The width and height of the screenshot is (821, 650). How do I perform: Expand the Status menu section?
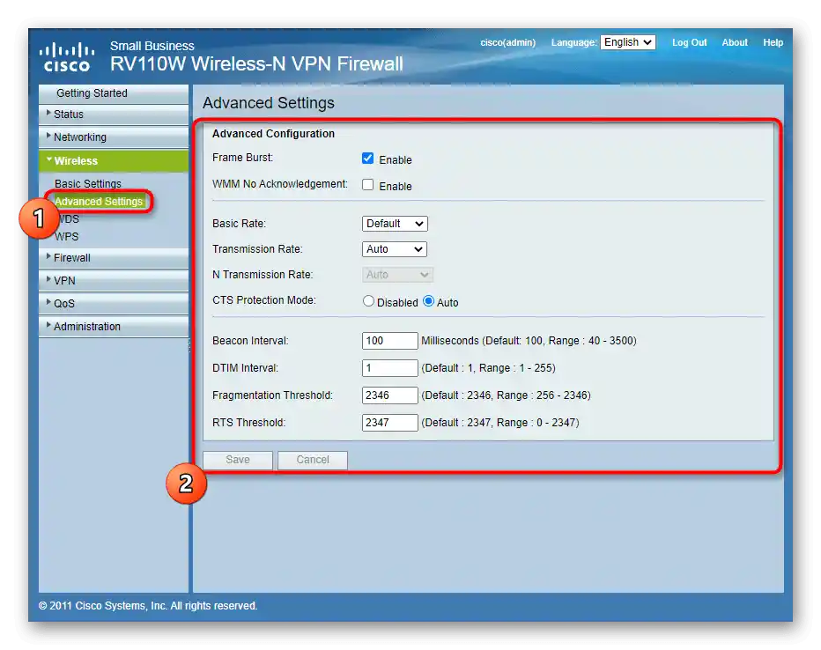click(114, 114)
